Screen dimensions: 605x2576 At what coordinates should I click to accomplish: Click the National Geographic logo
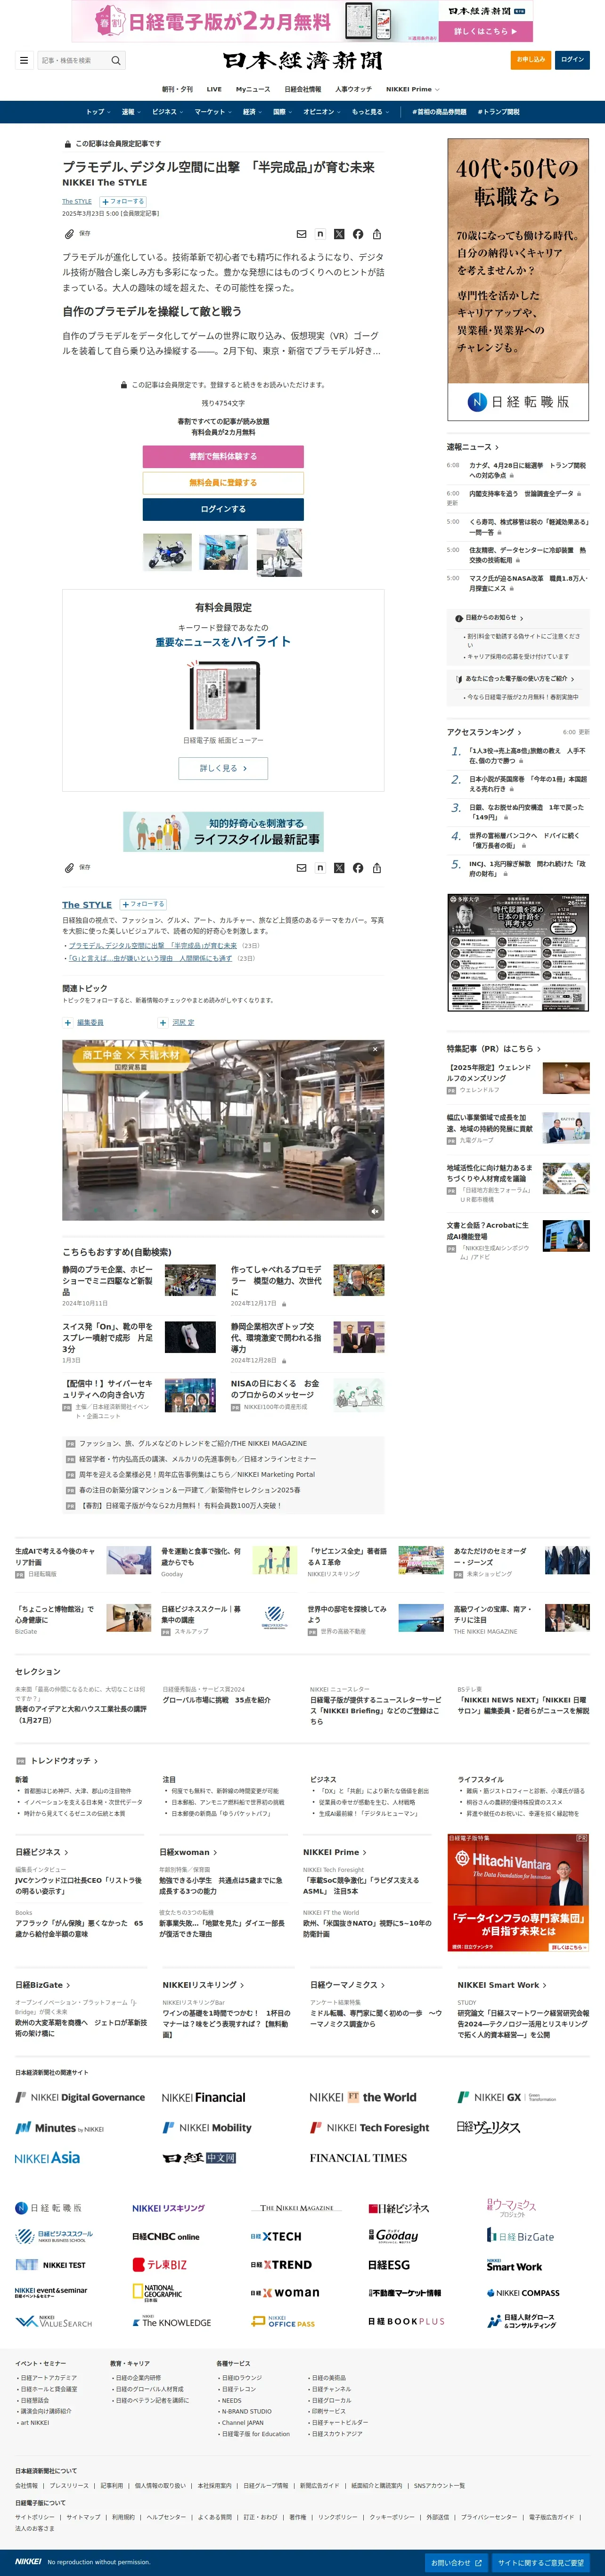pyautogui.click(x=157, y=2292)
